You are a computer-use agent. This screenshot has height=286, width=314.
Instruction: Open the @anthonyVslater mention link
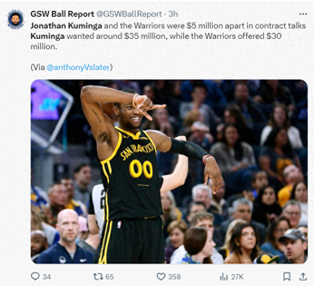pyautogui.click(x=78, y=67)
